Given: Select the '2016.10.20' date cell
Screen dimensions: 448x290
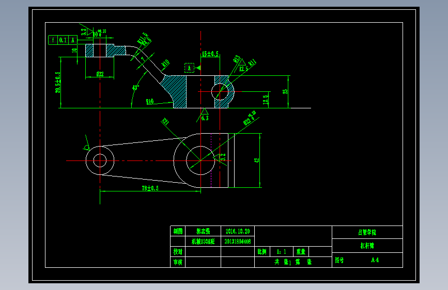Looking at the screenshot, I should (238, 231).
